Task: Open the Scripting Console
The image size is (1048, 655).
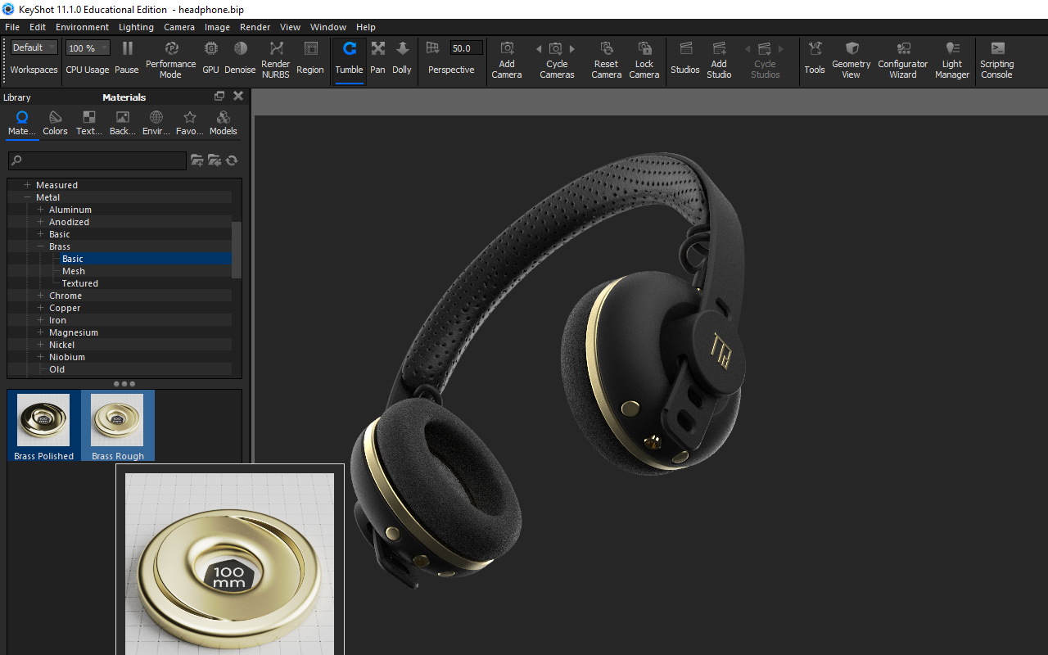Action: click(997, 59)
